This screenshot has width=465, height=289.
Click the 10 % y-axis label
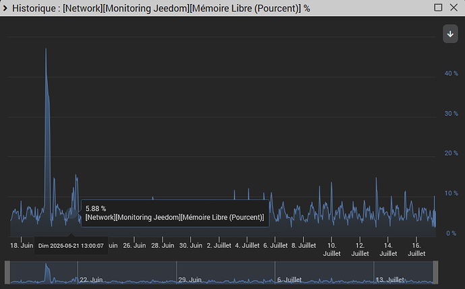[x=451, y=193]
